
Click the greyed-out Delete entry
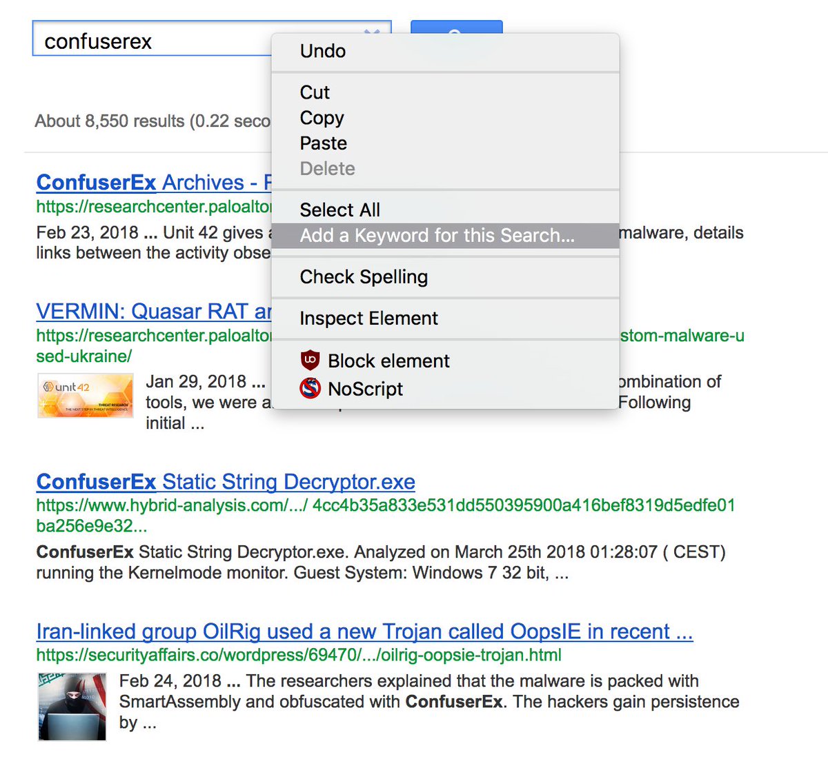click(445, 169)
